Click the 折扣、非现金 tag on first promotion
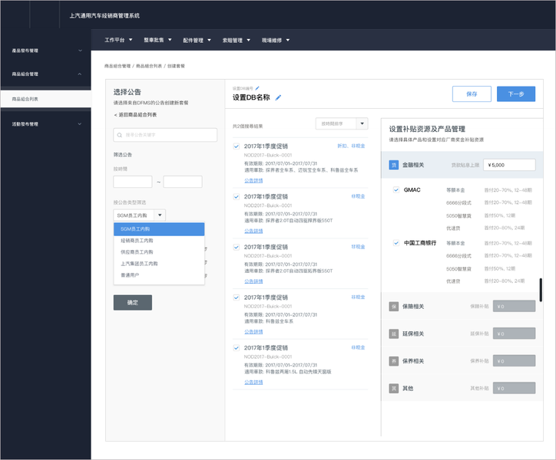 [x=351, y=146]
